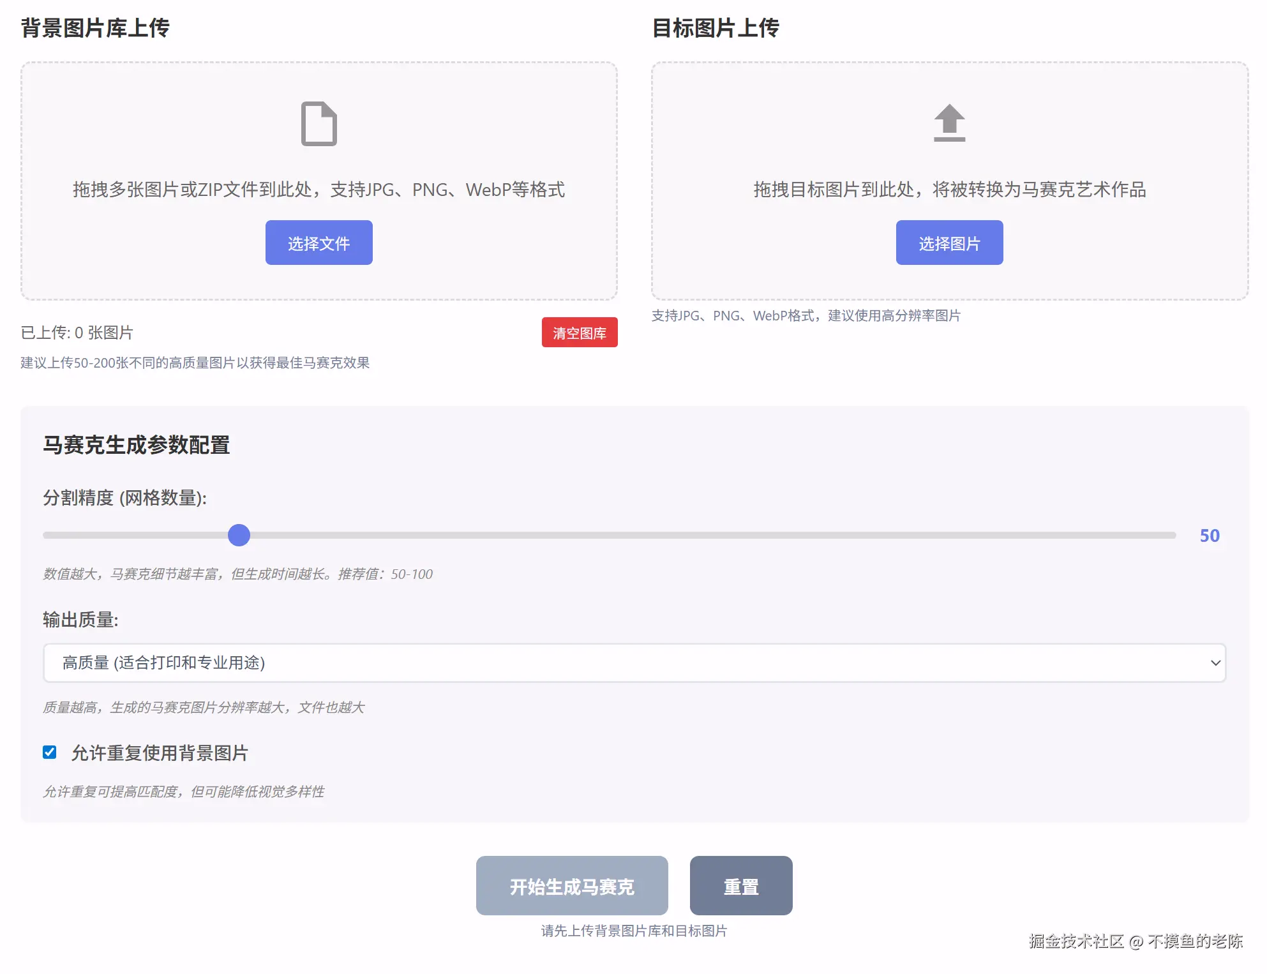
Task: Toggle the 允许重复使用背景图片 checkbox
Action: coord(50,753)
